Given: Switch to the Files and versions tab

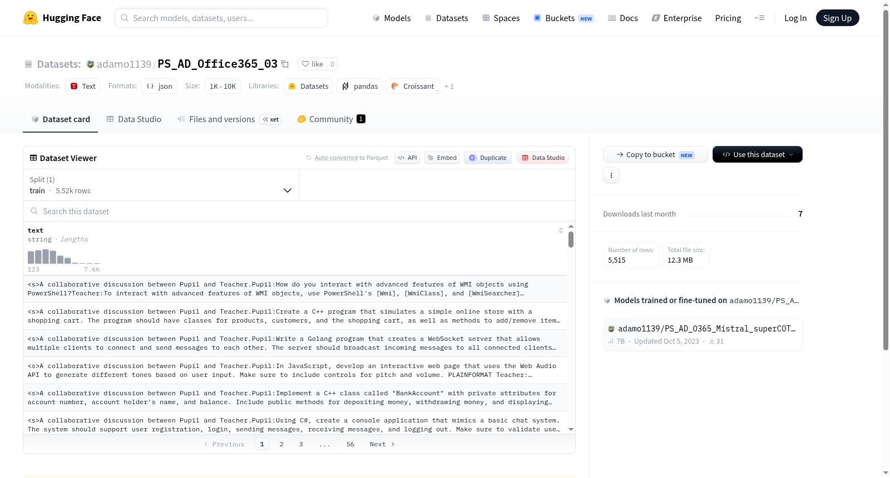Looking at the screenshot, I should 229,119.
